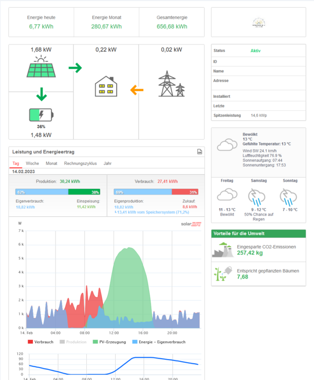Click the battery storage icon
314x380 pixels.
click(x=41, y=115)
